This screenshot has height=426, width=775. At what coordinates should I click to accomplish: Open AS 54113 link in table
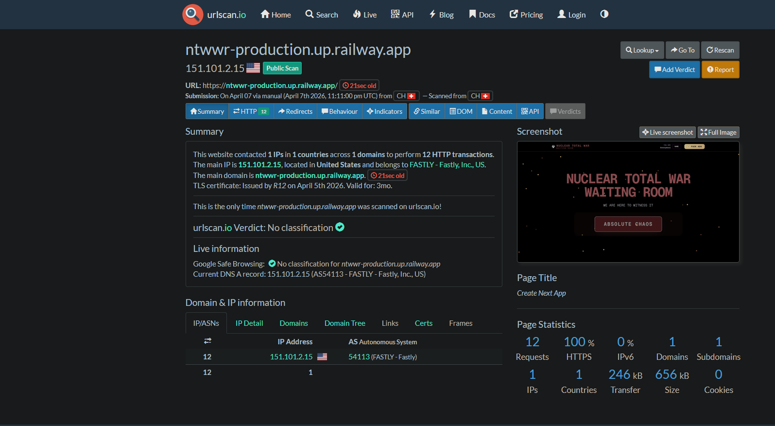(x=359, y=357)
